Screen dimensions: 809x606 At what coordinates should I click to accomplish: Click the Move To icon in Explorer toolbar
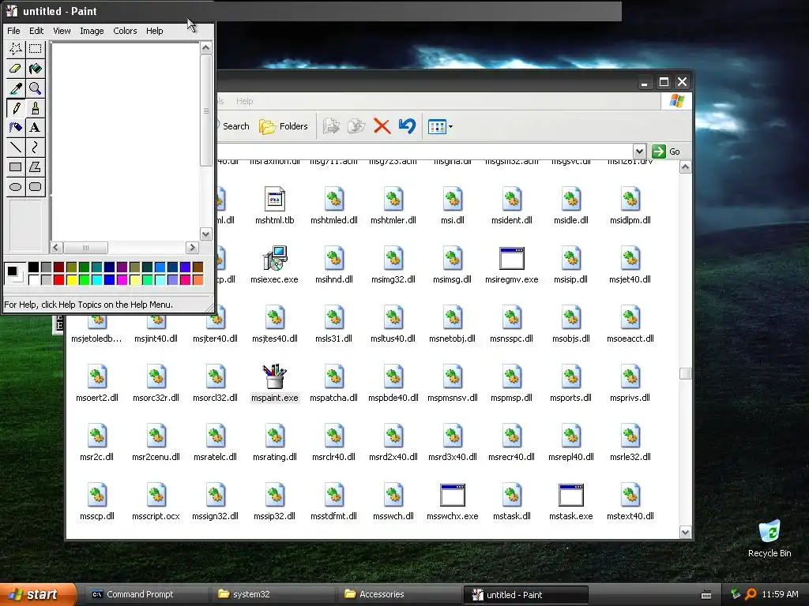coord(331,126)
